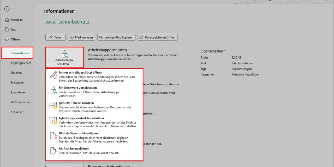Viewport: 334px width, 167px height.
Task: Go to Startseite in the sidebar
Action: (17, 20)
